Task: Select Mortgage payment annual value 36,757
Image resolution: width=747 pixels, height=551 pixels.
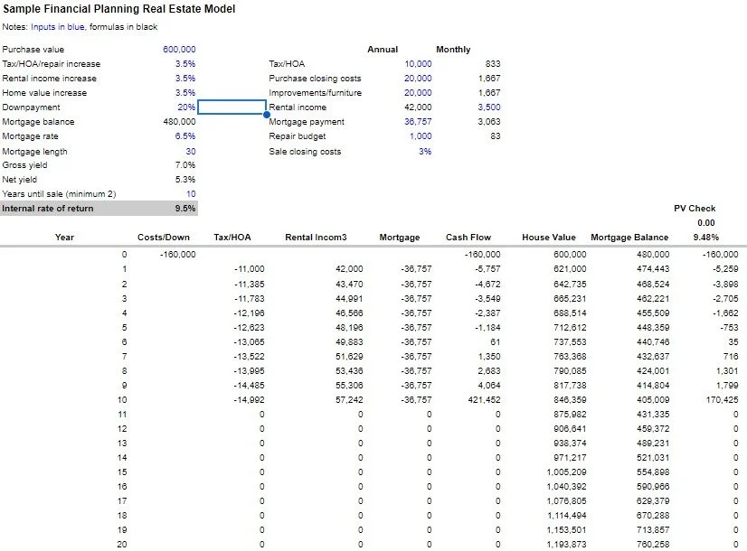Action: click(418, 122)
